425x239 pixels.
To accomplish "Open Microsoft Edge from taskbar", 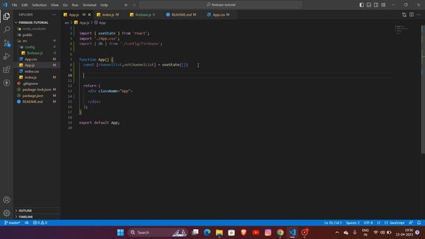I will point(207,232).
